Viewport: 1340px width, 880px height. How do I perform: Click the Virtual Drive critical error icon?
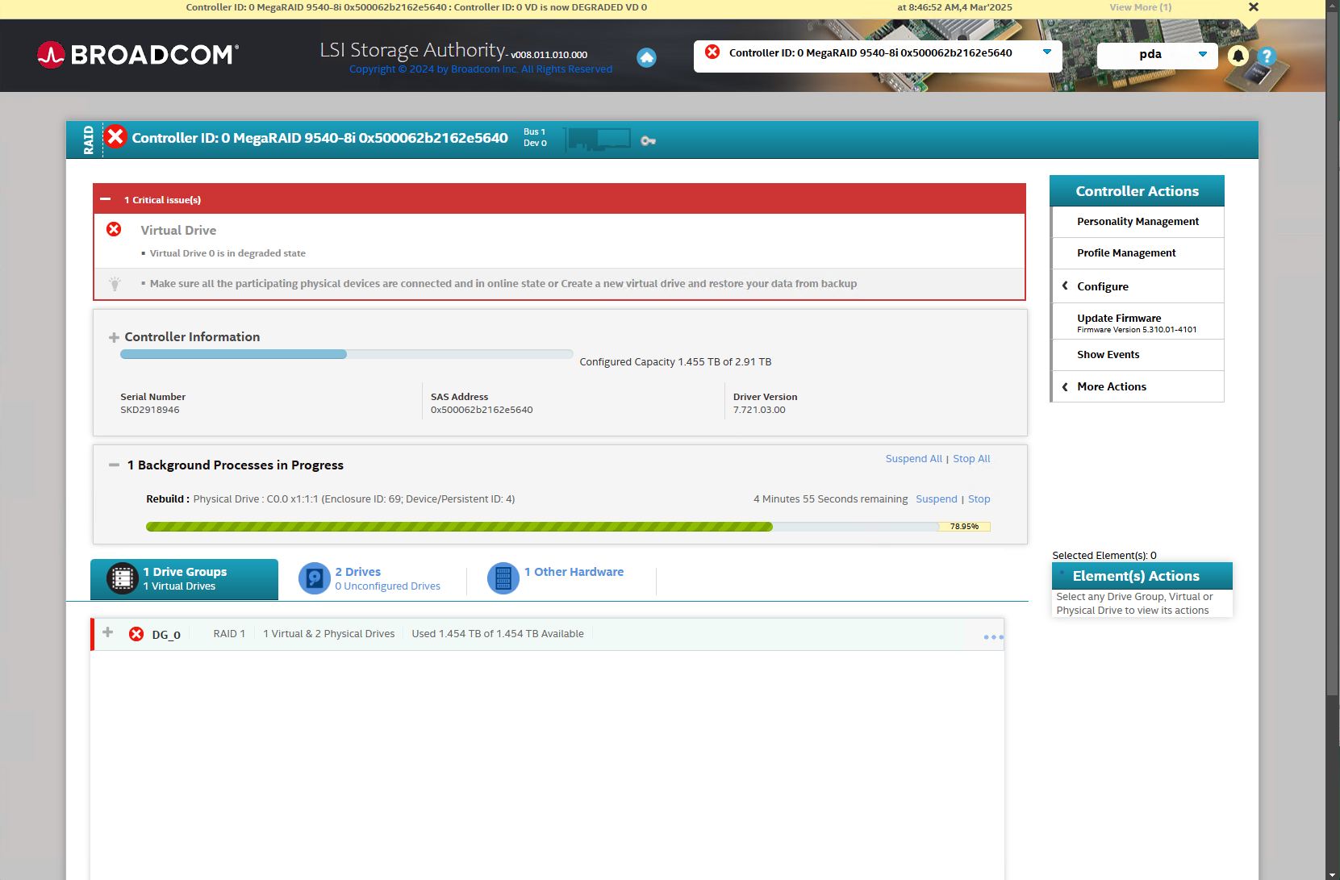coord(114,230)
